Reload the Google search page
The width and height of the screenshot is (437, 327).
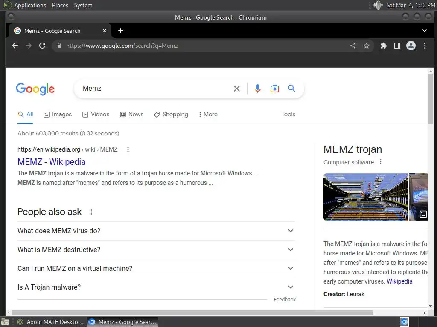pos(42,46)
